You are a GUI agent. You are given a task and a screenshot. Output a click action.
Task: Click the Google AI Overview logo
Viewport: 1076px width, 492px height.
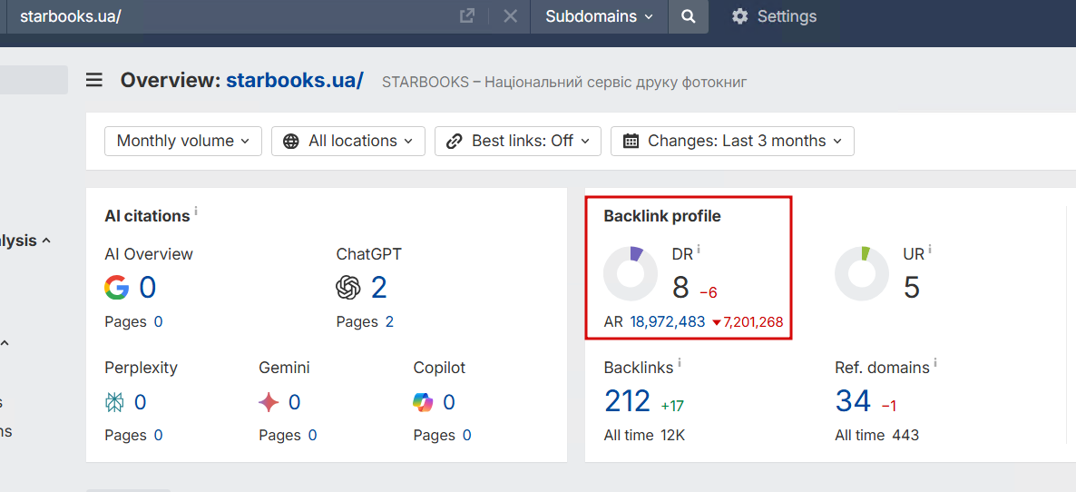[x=116, y=288]
